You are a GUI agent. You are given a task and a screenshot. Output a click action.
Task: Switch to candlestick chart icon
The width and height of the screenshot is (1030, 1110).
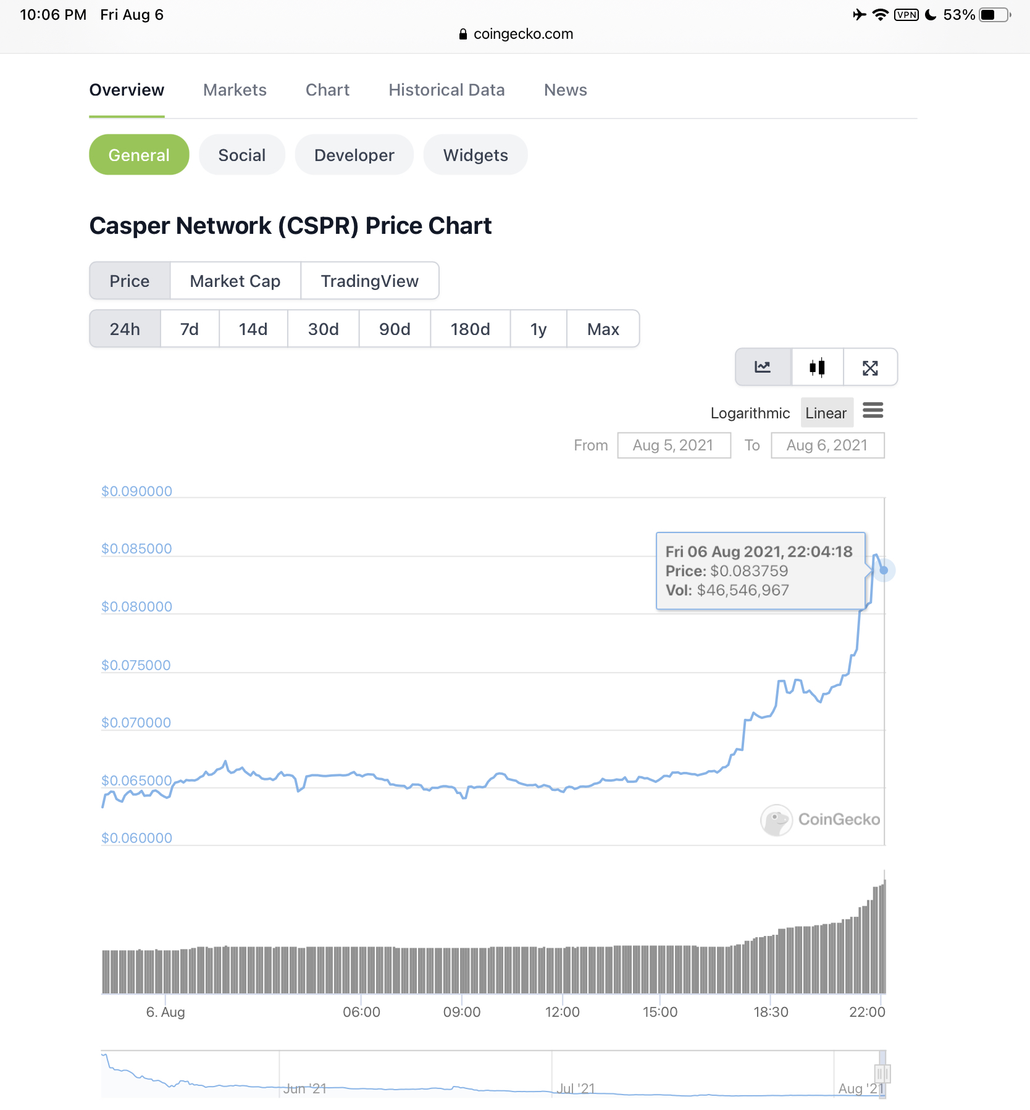817,368
